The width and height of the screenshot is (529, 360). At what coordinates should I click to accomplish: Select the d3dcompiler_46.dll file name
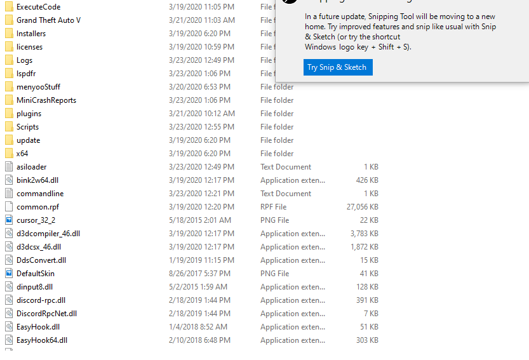pos(48,234)
